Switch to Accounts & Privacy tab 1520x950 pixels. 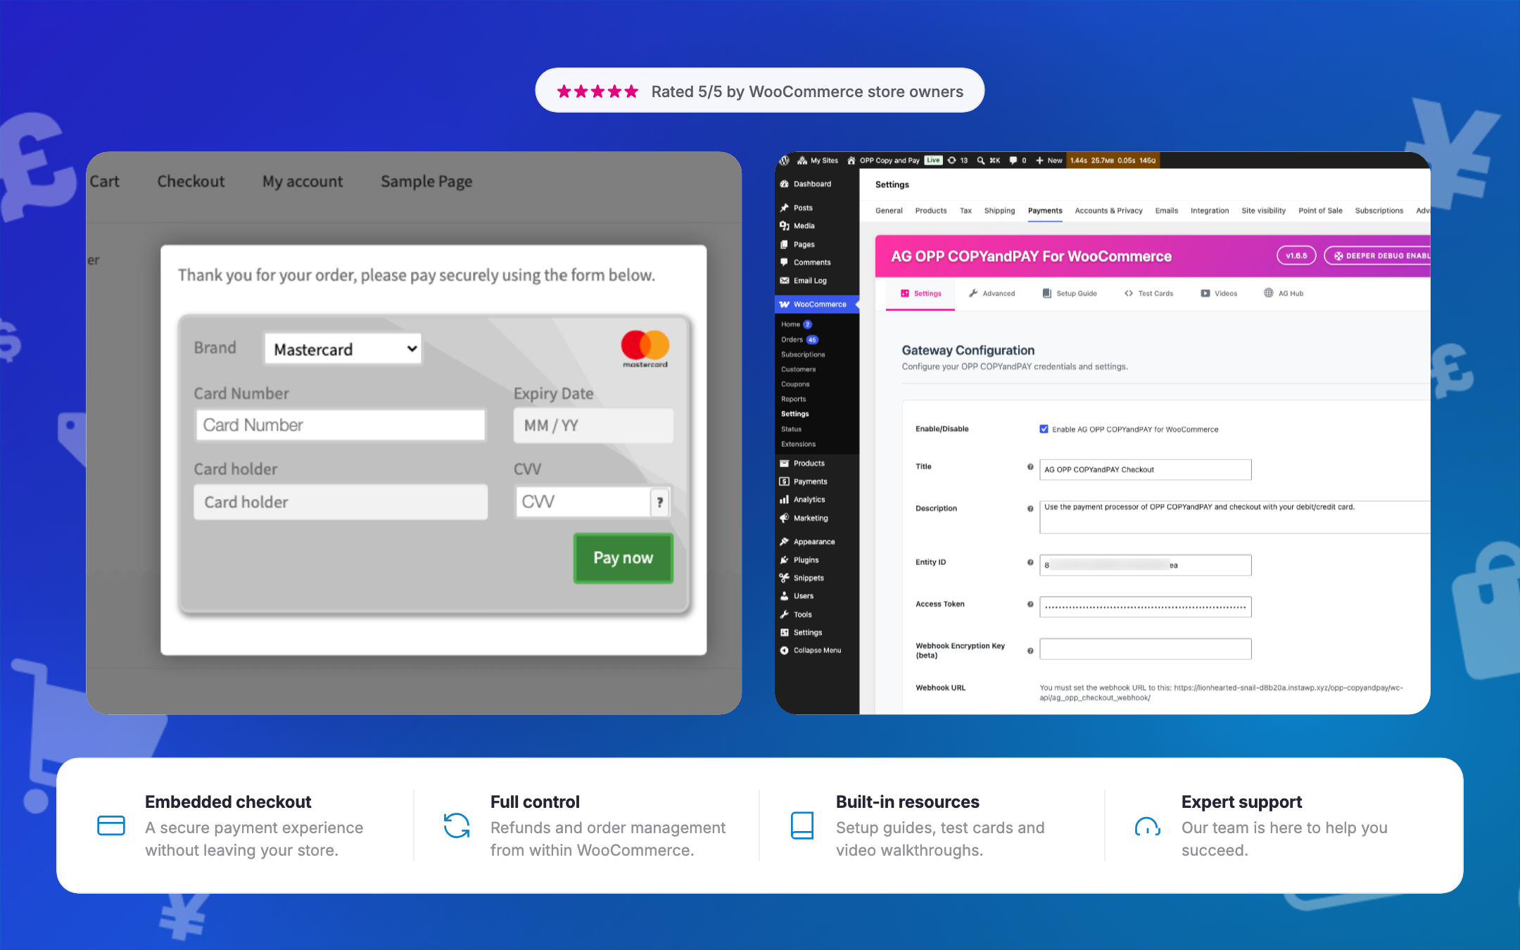(1108, 210)
